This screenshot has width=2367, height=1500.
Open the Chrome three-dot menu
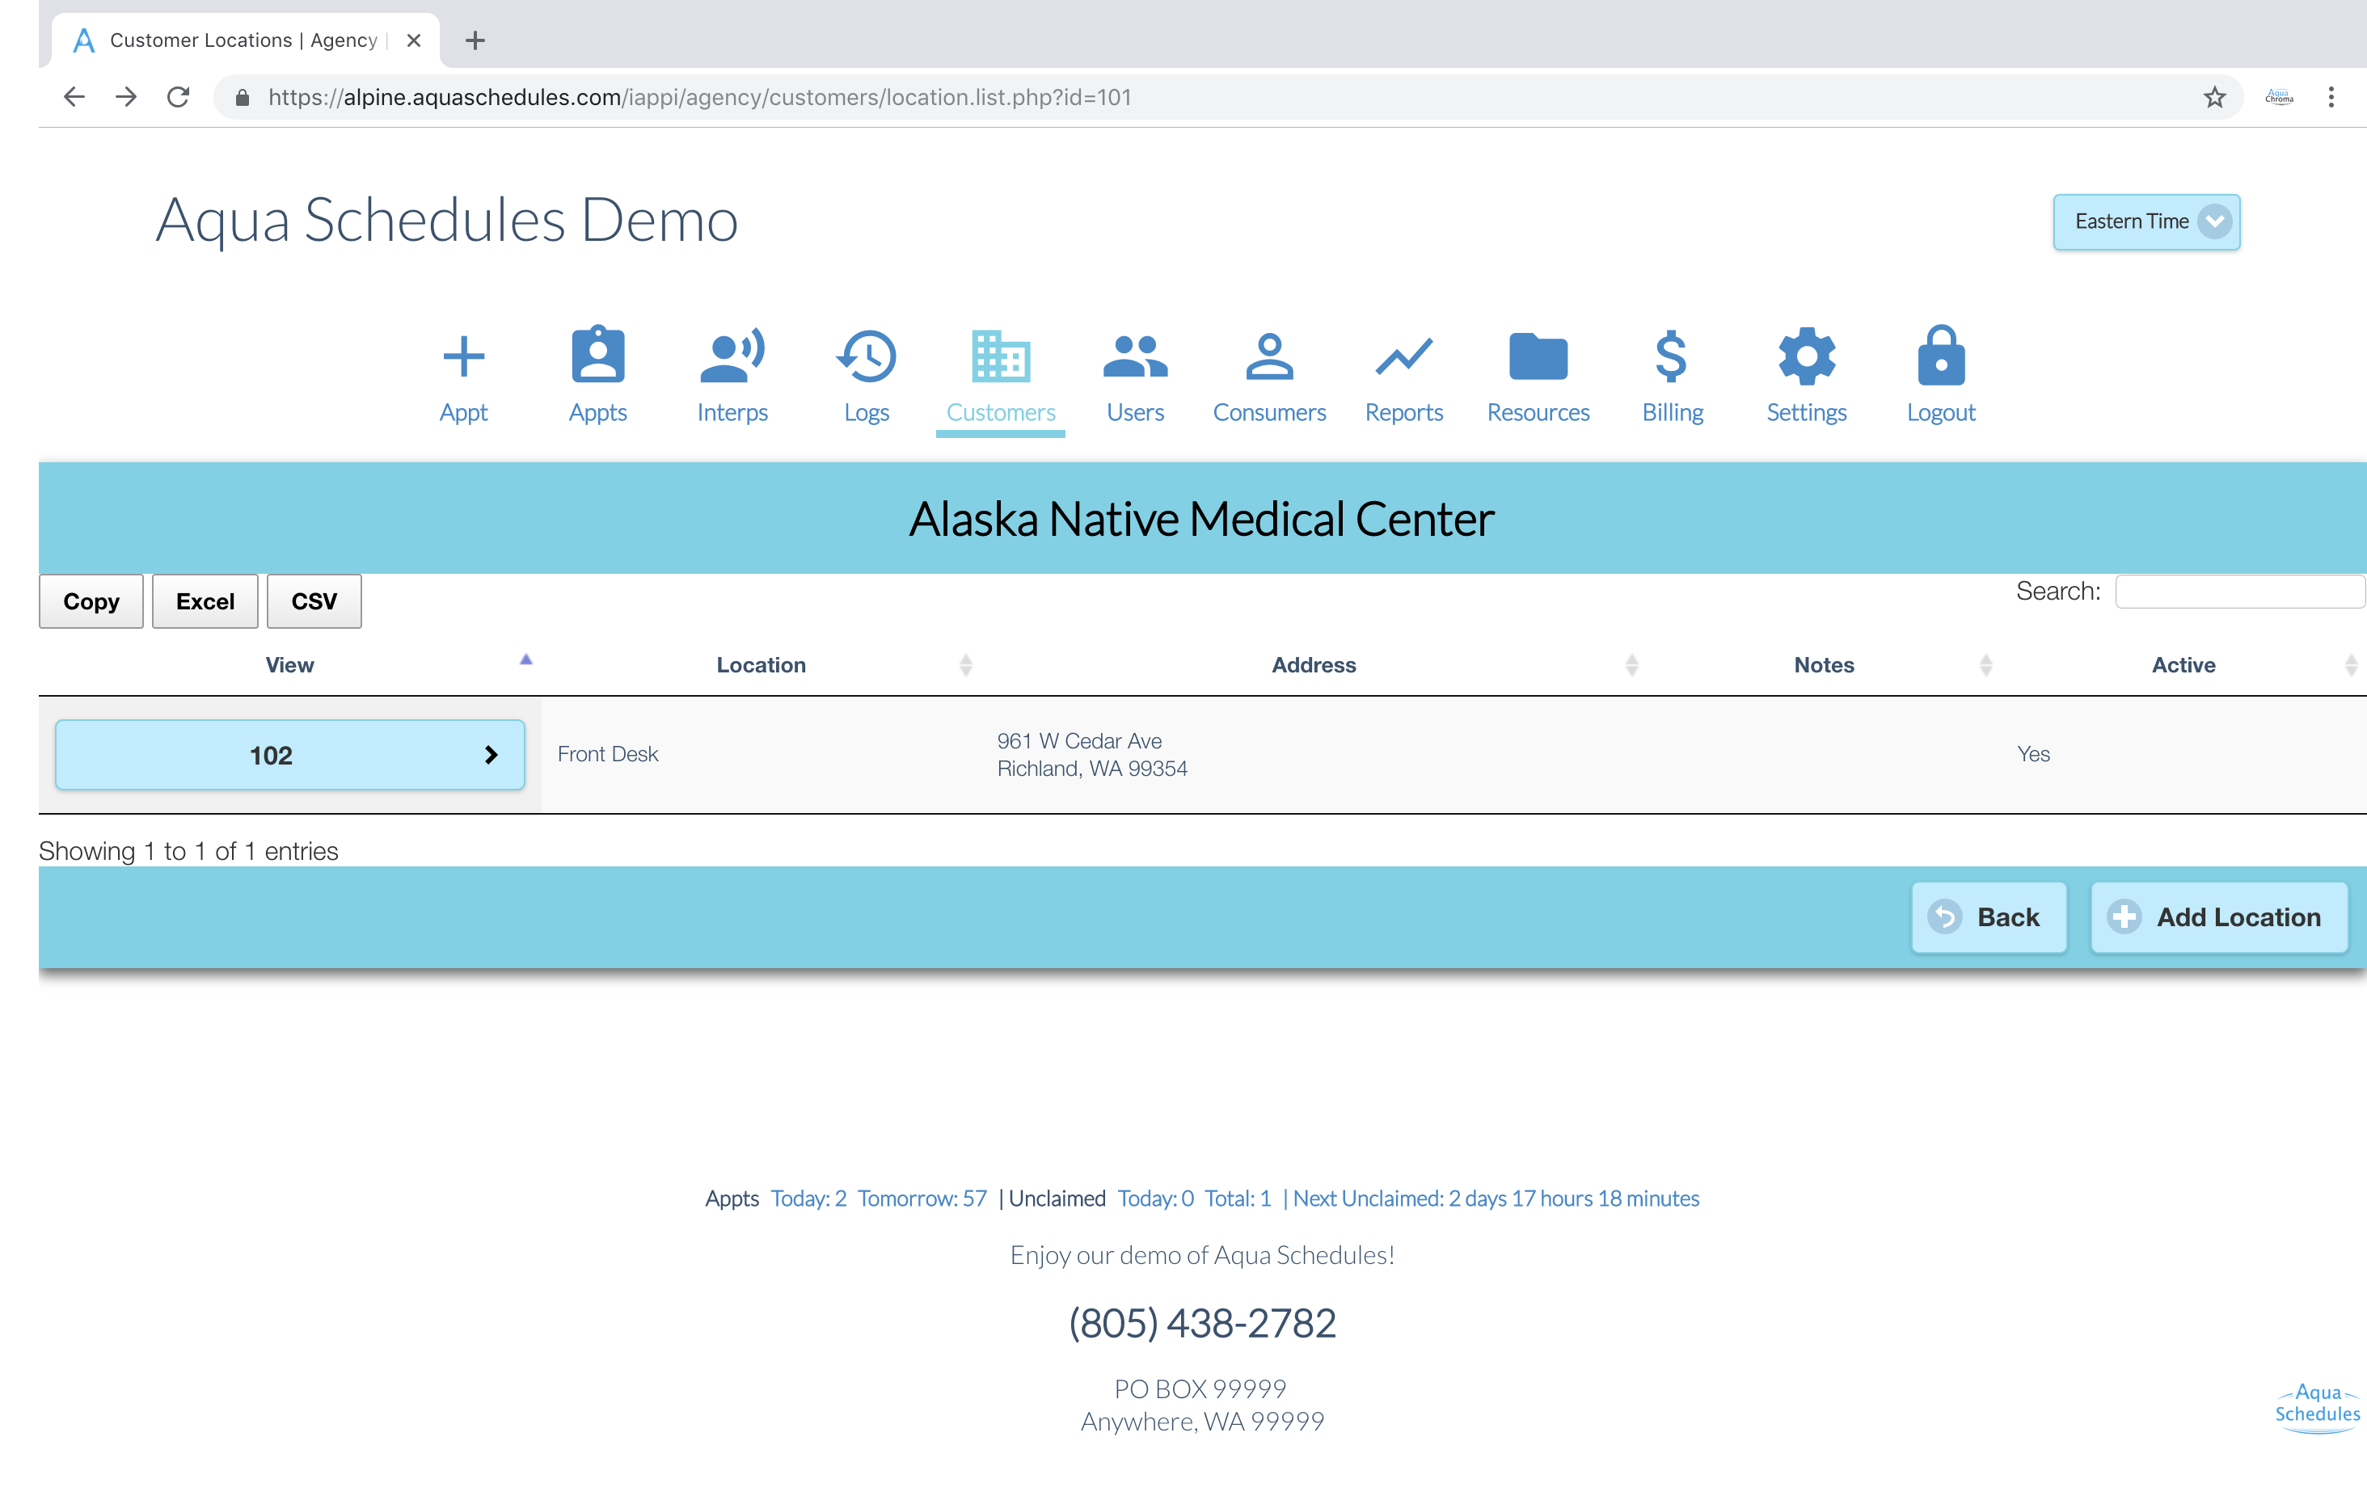pos(2331,97)
